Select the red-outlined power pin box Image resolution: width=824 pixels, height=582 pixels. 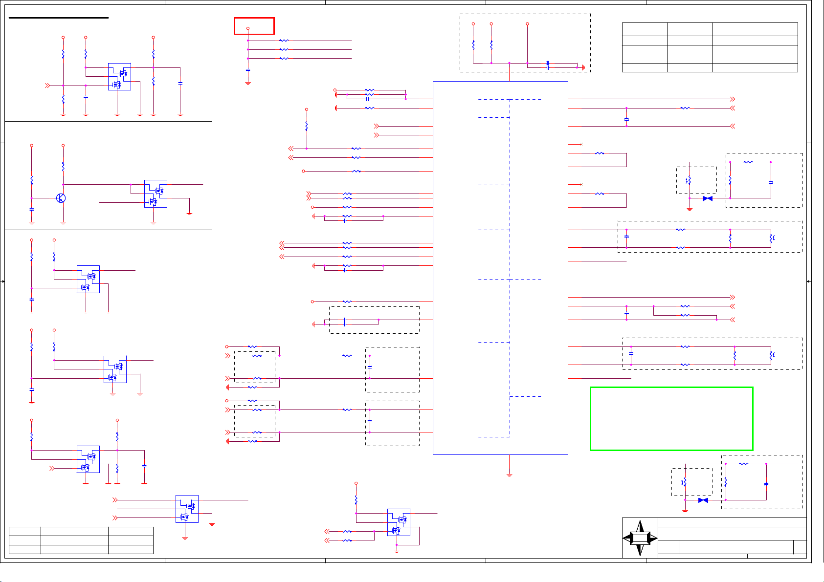coord(254,26)
